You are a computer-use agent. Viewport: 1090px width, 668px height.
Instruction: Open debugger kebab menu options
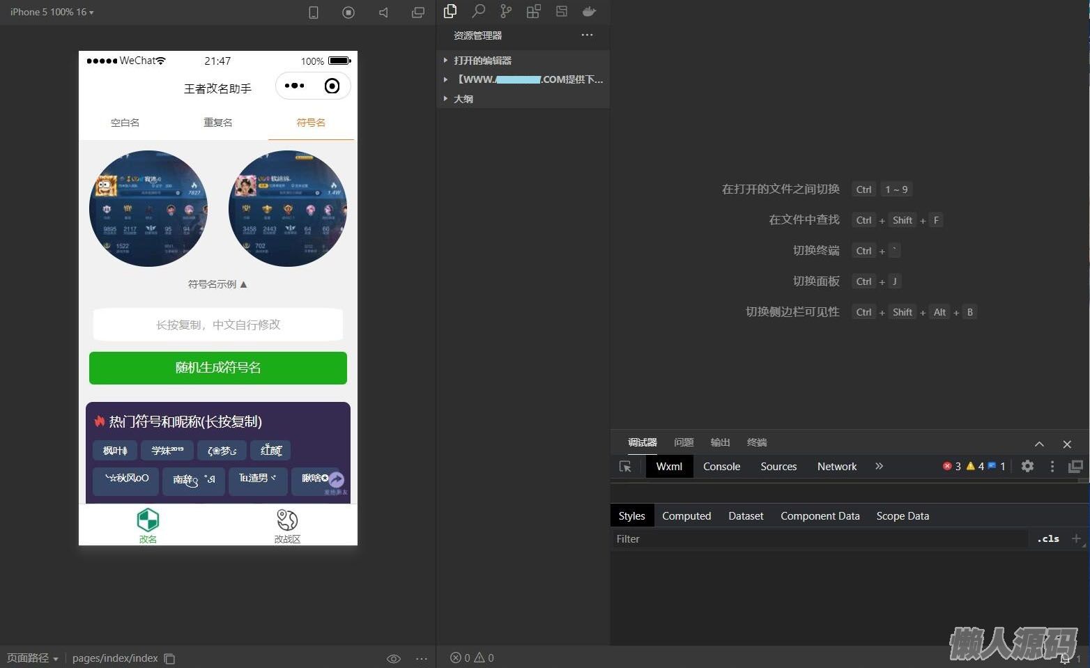(x=1052, y=466)
